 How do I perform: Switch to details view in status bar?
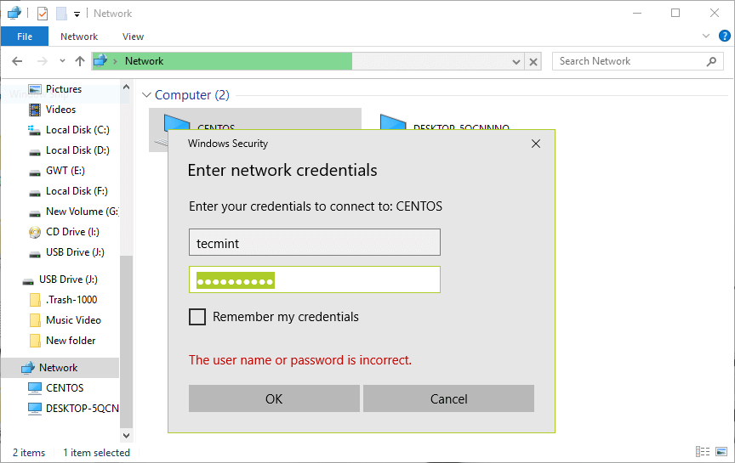pos(703,452)
